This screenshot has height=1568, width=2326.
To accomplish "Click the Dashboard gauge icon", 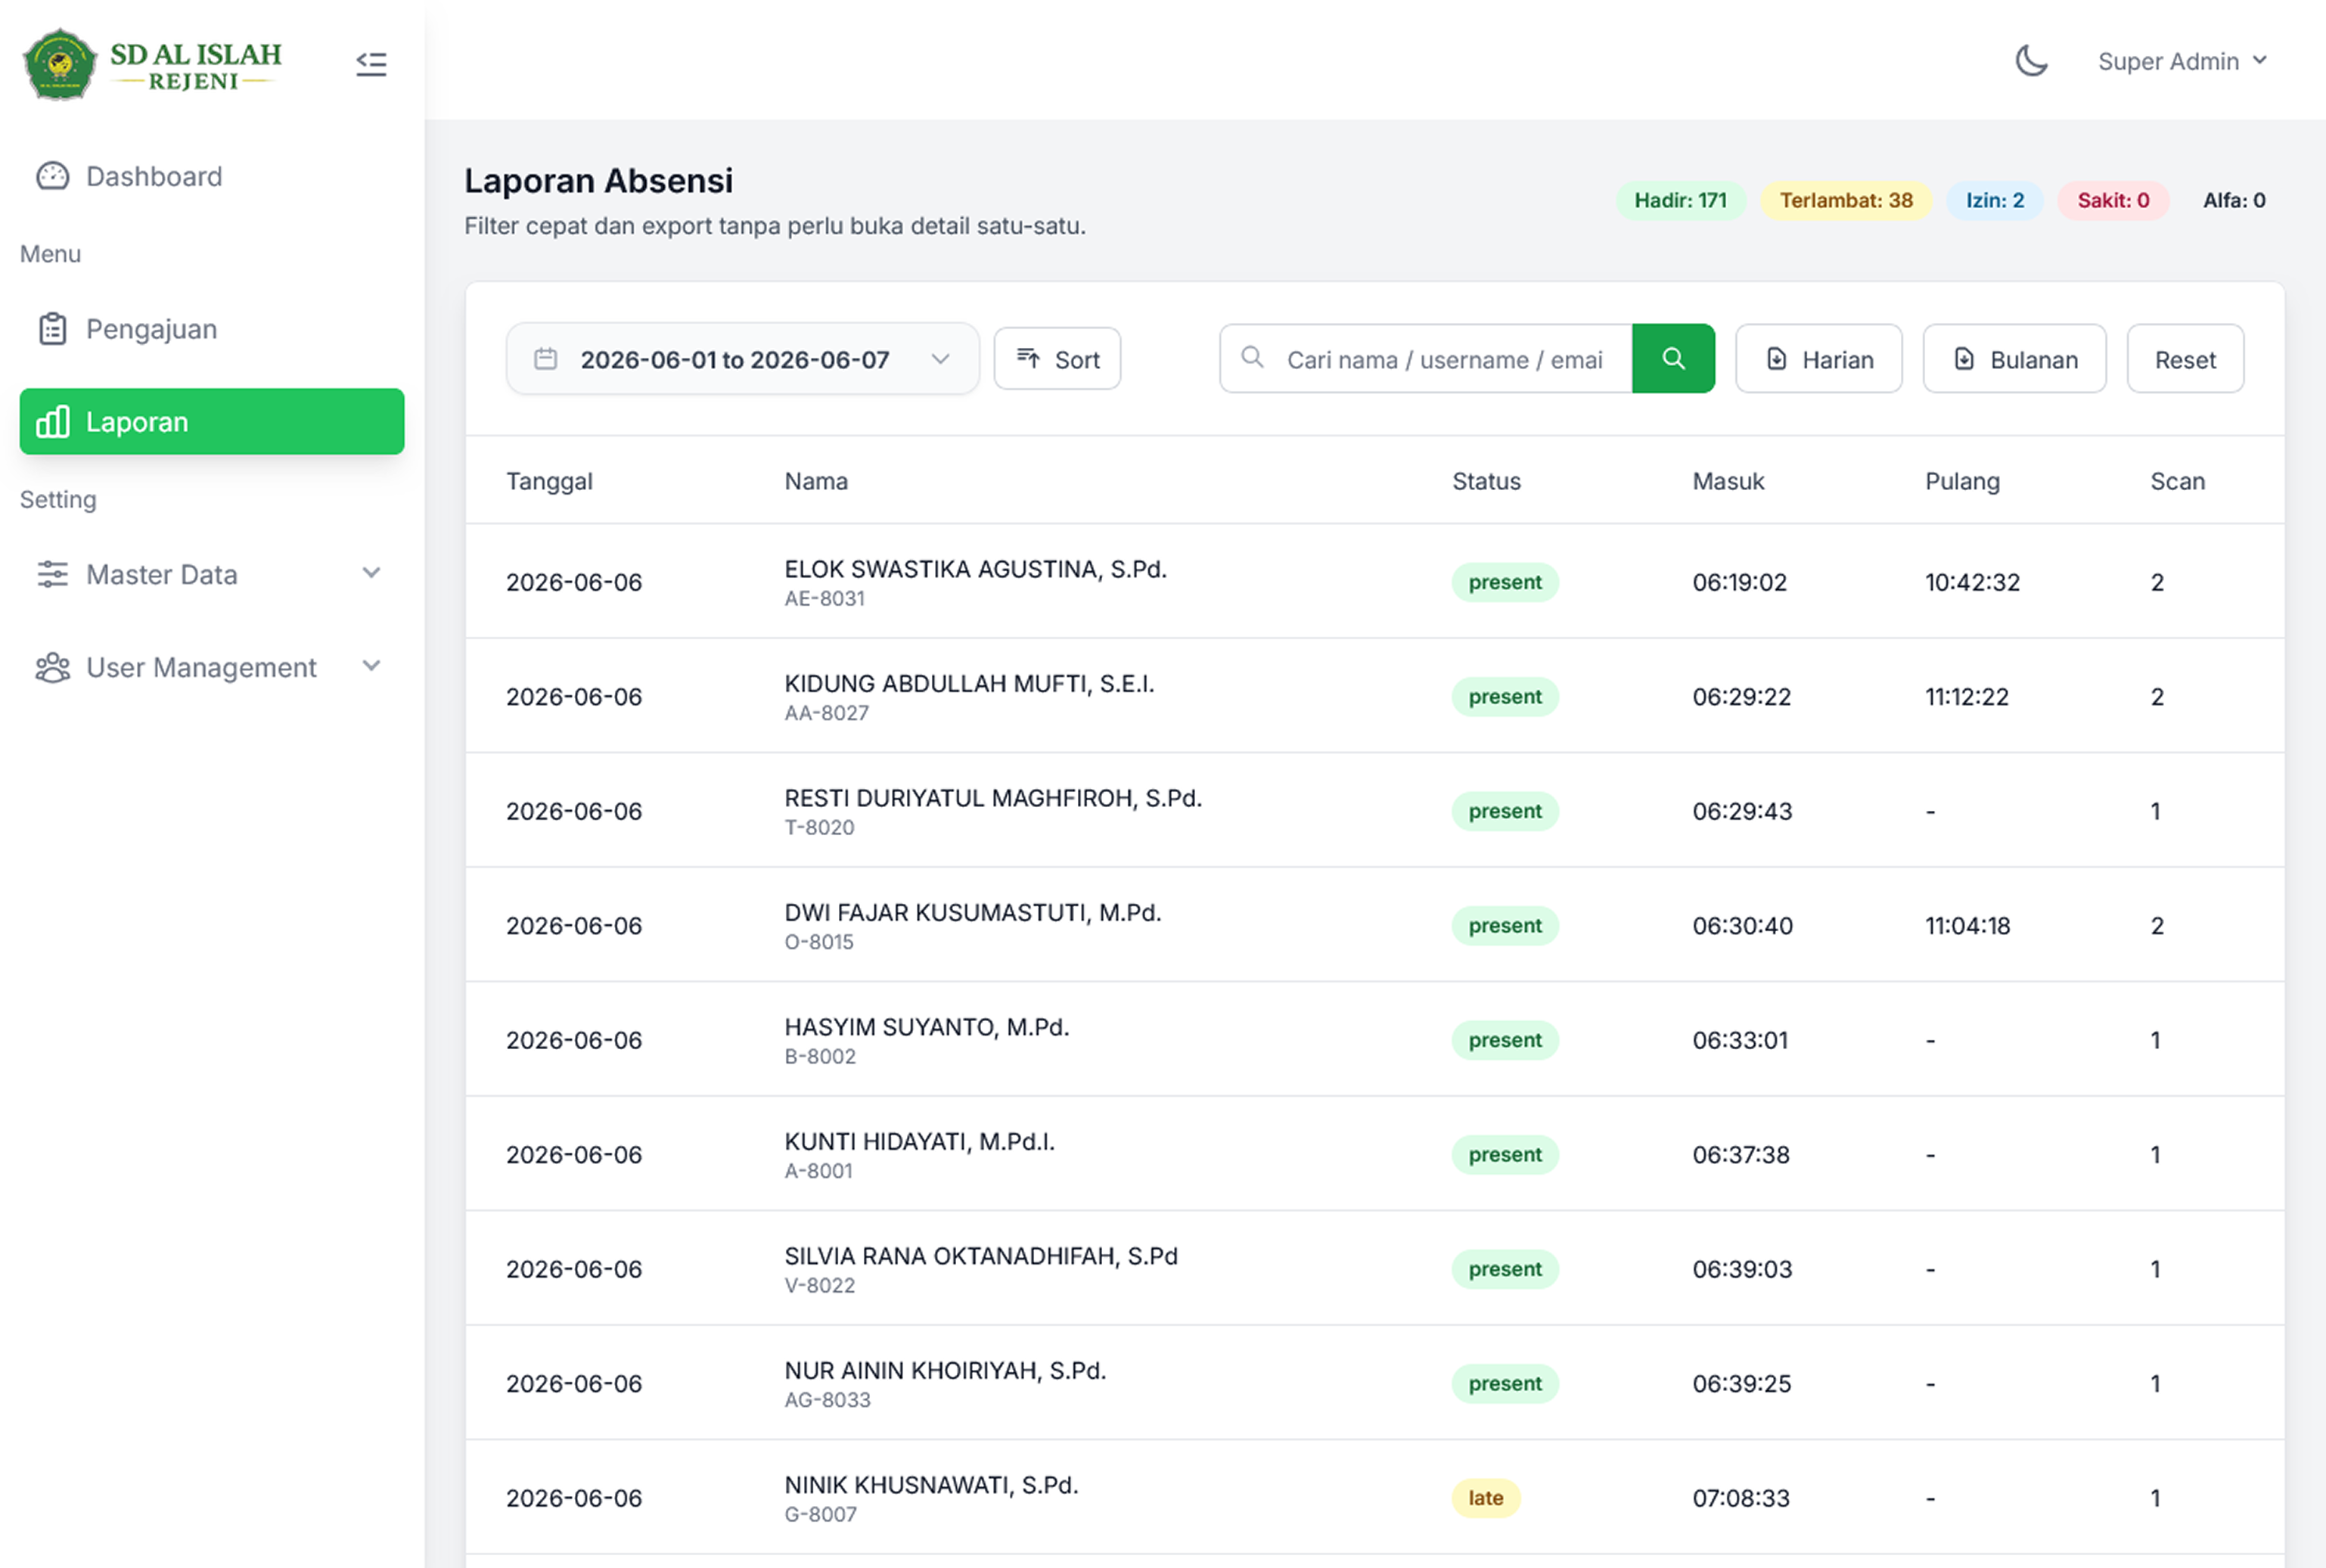I will (x=52, y=176).
